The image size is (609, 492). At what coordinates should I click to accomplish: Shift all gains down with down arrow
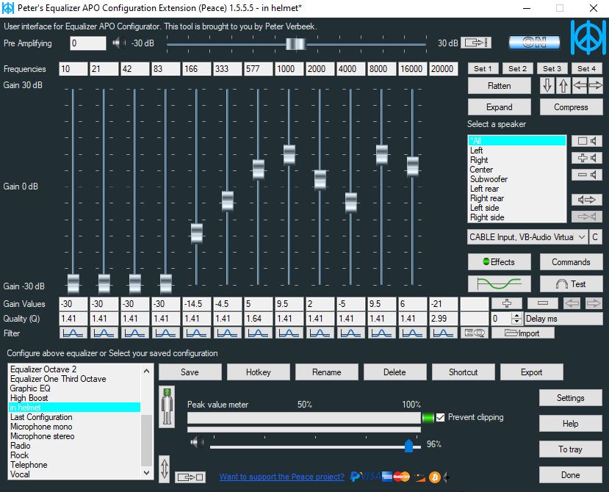[547, 85]
